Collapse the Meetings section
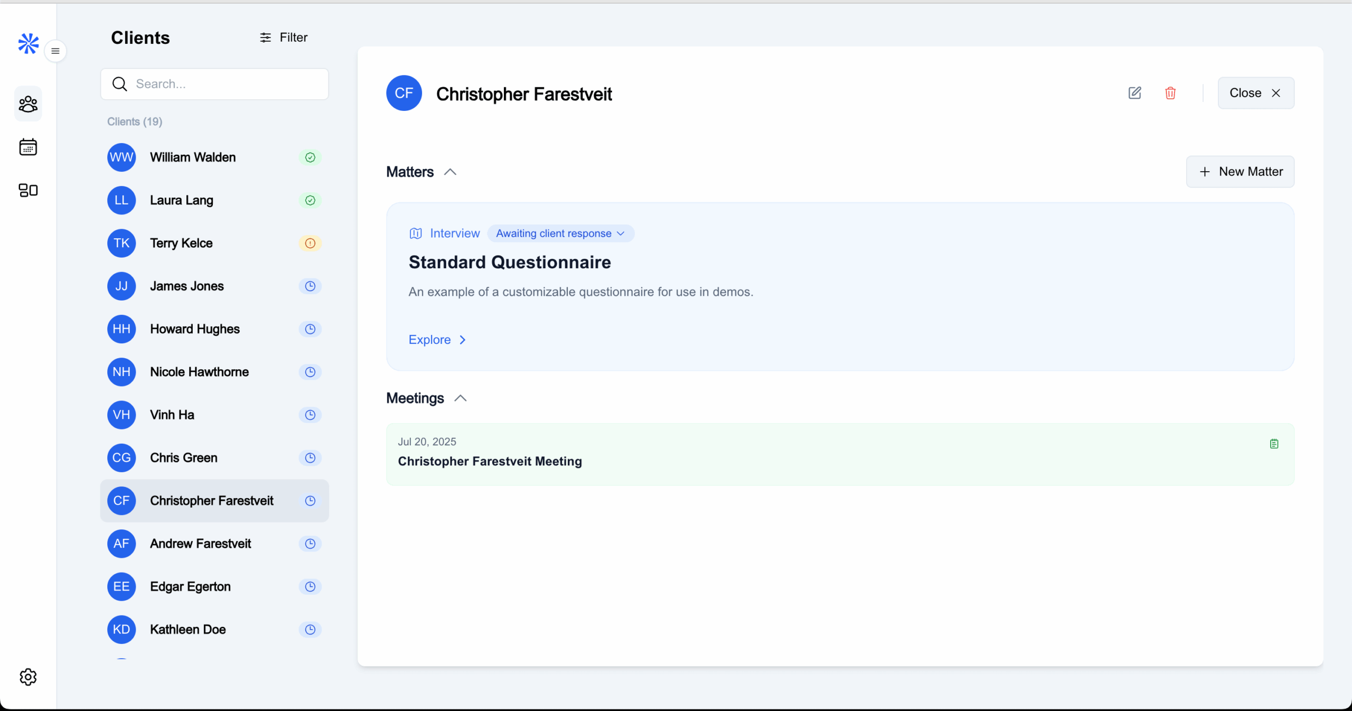 coord(461,398)
